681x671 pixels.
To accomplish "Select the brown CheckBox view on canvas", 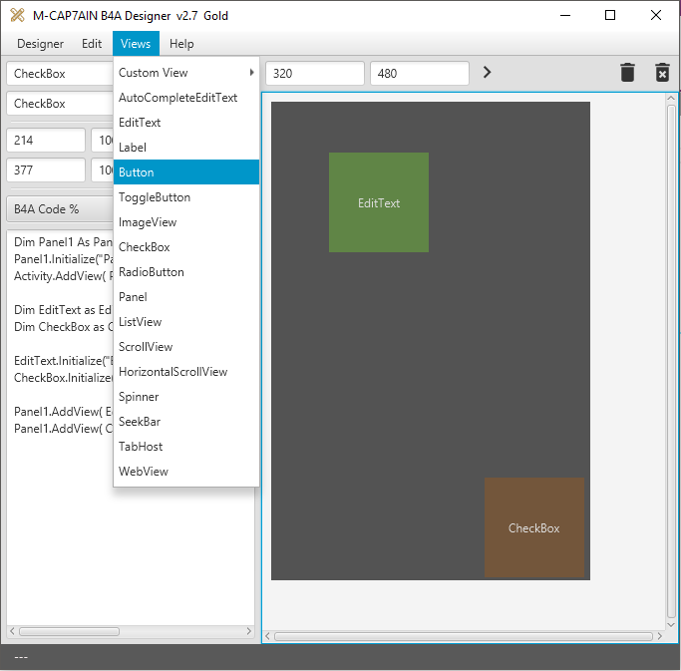I will pyautogui.click(x=533, y=527).
